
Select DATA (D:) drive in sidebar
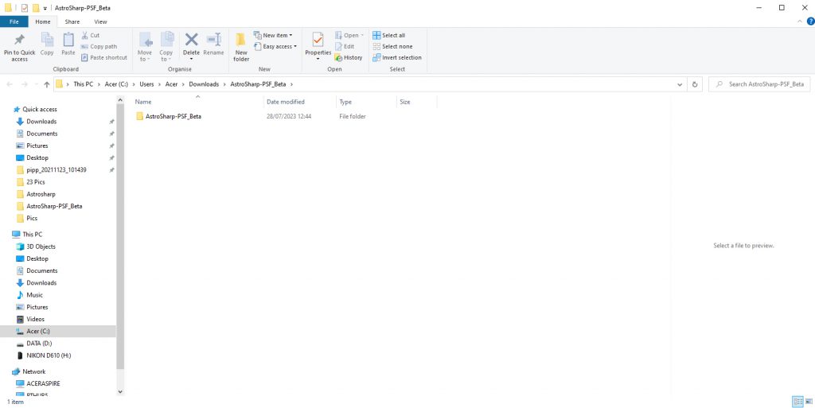(39, 343)
